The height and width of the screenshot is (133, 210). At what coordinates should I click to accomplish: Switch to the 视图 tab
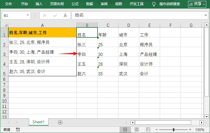point(118,4)
